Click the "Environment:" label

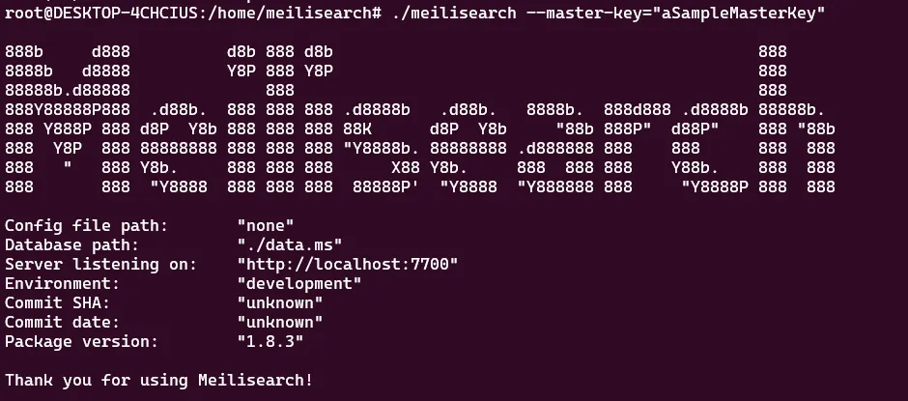63,283
